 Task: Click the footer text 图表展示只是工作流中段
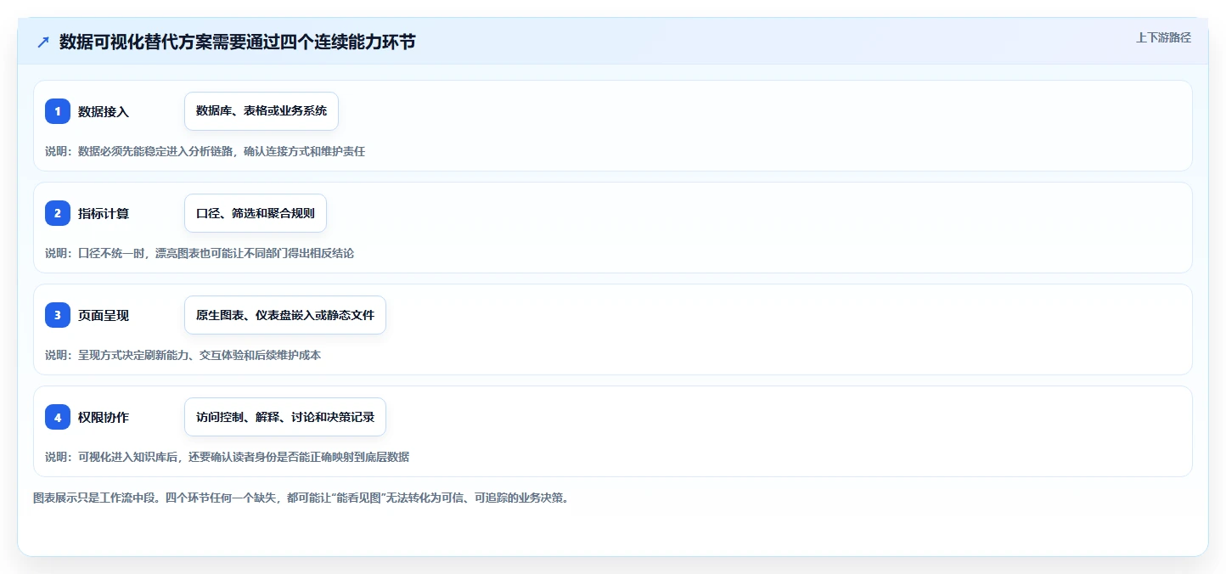[x=301, y=498]
